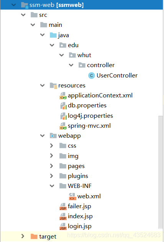Collapse the controller package arrow
Viewport: 164px width, 242px height.
tap(71, 65)
